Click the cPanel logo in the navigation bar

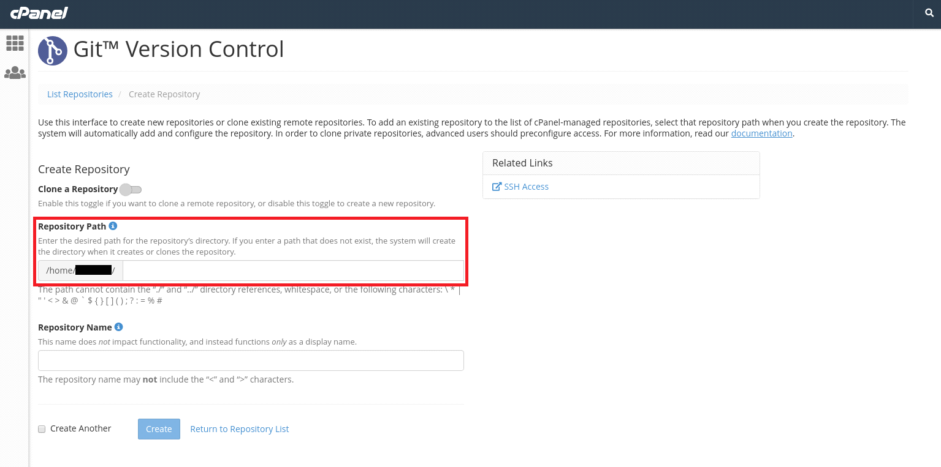[x=39, y=13]
